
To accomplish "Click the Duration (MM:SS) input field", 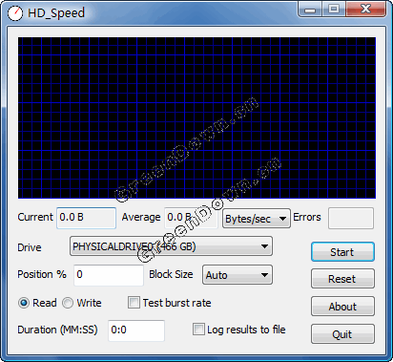I will coord(136,330).
